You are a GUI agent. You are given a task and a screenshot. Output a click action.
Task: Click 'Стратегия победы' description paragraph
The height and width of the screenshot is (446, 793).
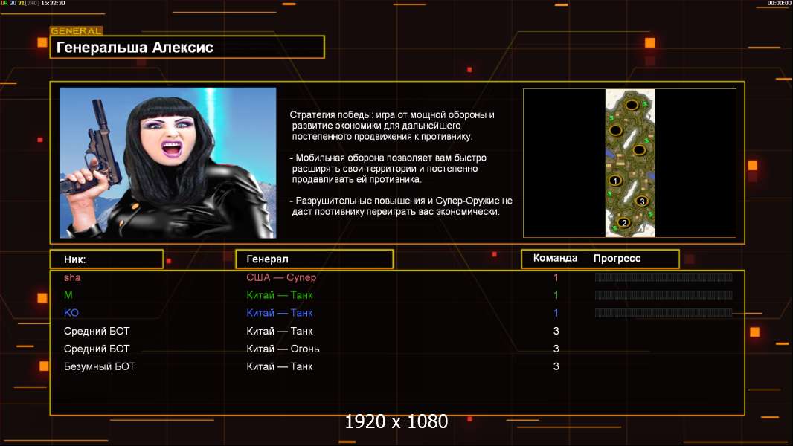(393, 126)
